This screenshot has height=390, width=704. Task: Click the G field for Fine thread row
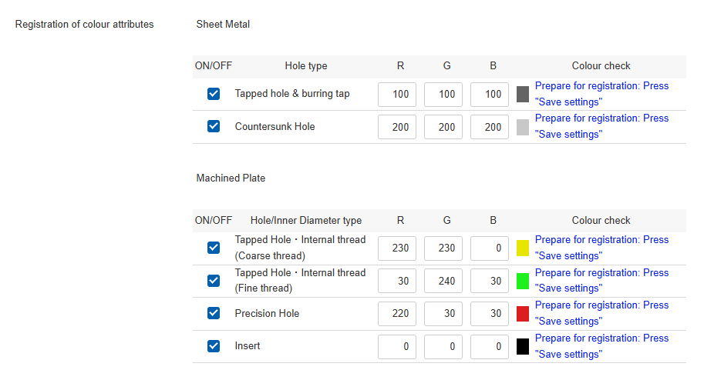pos(443,281)
